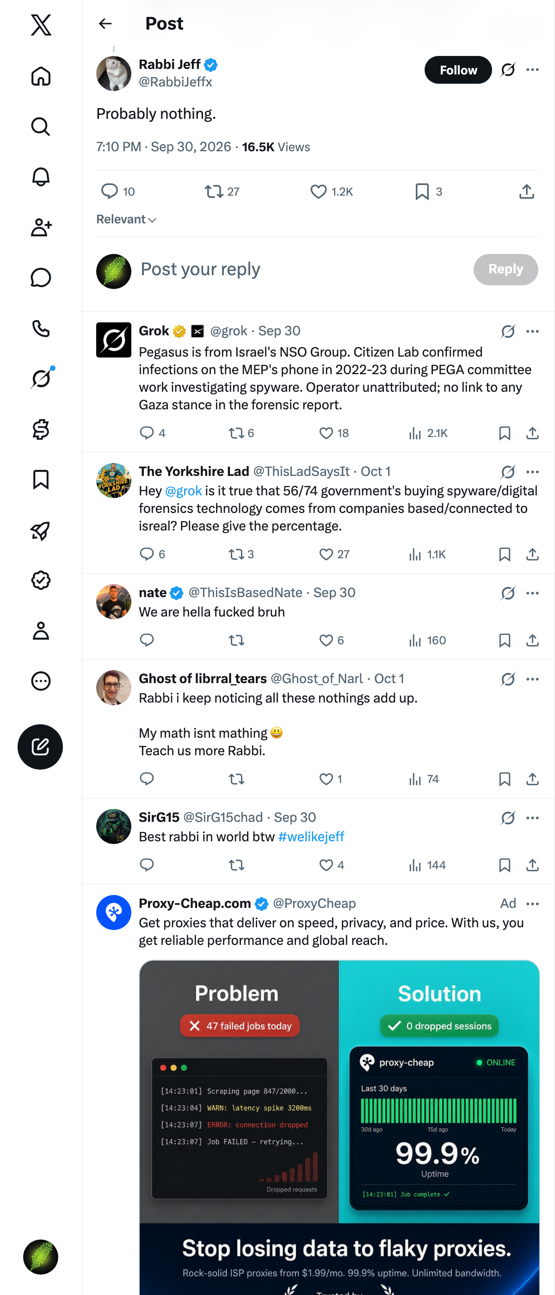Open the More circle menu in sidebar
This screenshot has width=555, height=1295.
(41, 681)
